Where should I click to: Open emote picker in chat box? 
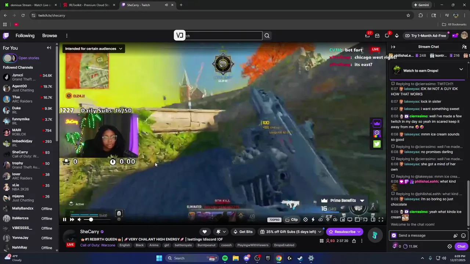[463, 235]
